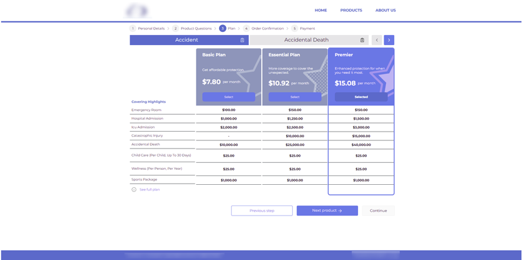Screen dimensions: 522x260
Task: Open the ABOUT US page
Action: [385, 11]
